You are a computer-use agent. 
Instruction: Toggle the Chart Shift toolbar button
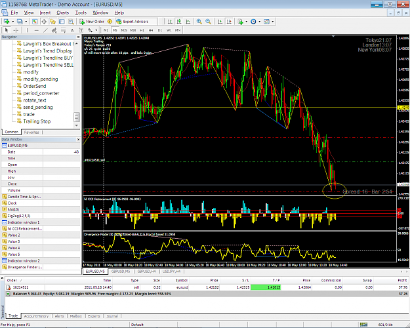tap(229, 22)
